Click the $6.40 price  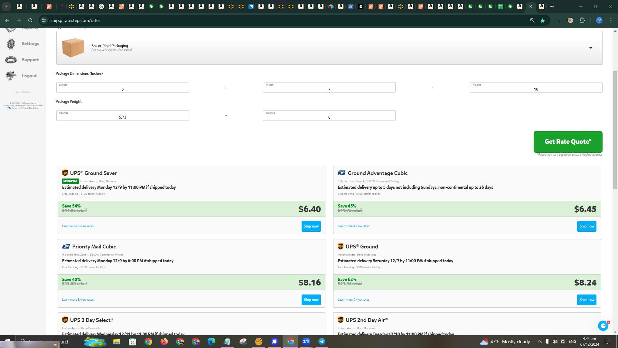[x=310, y=209]
